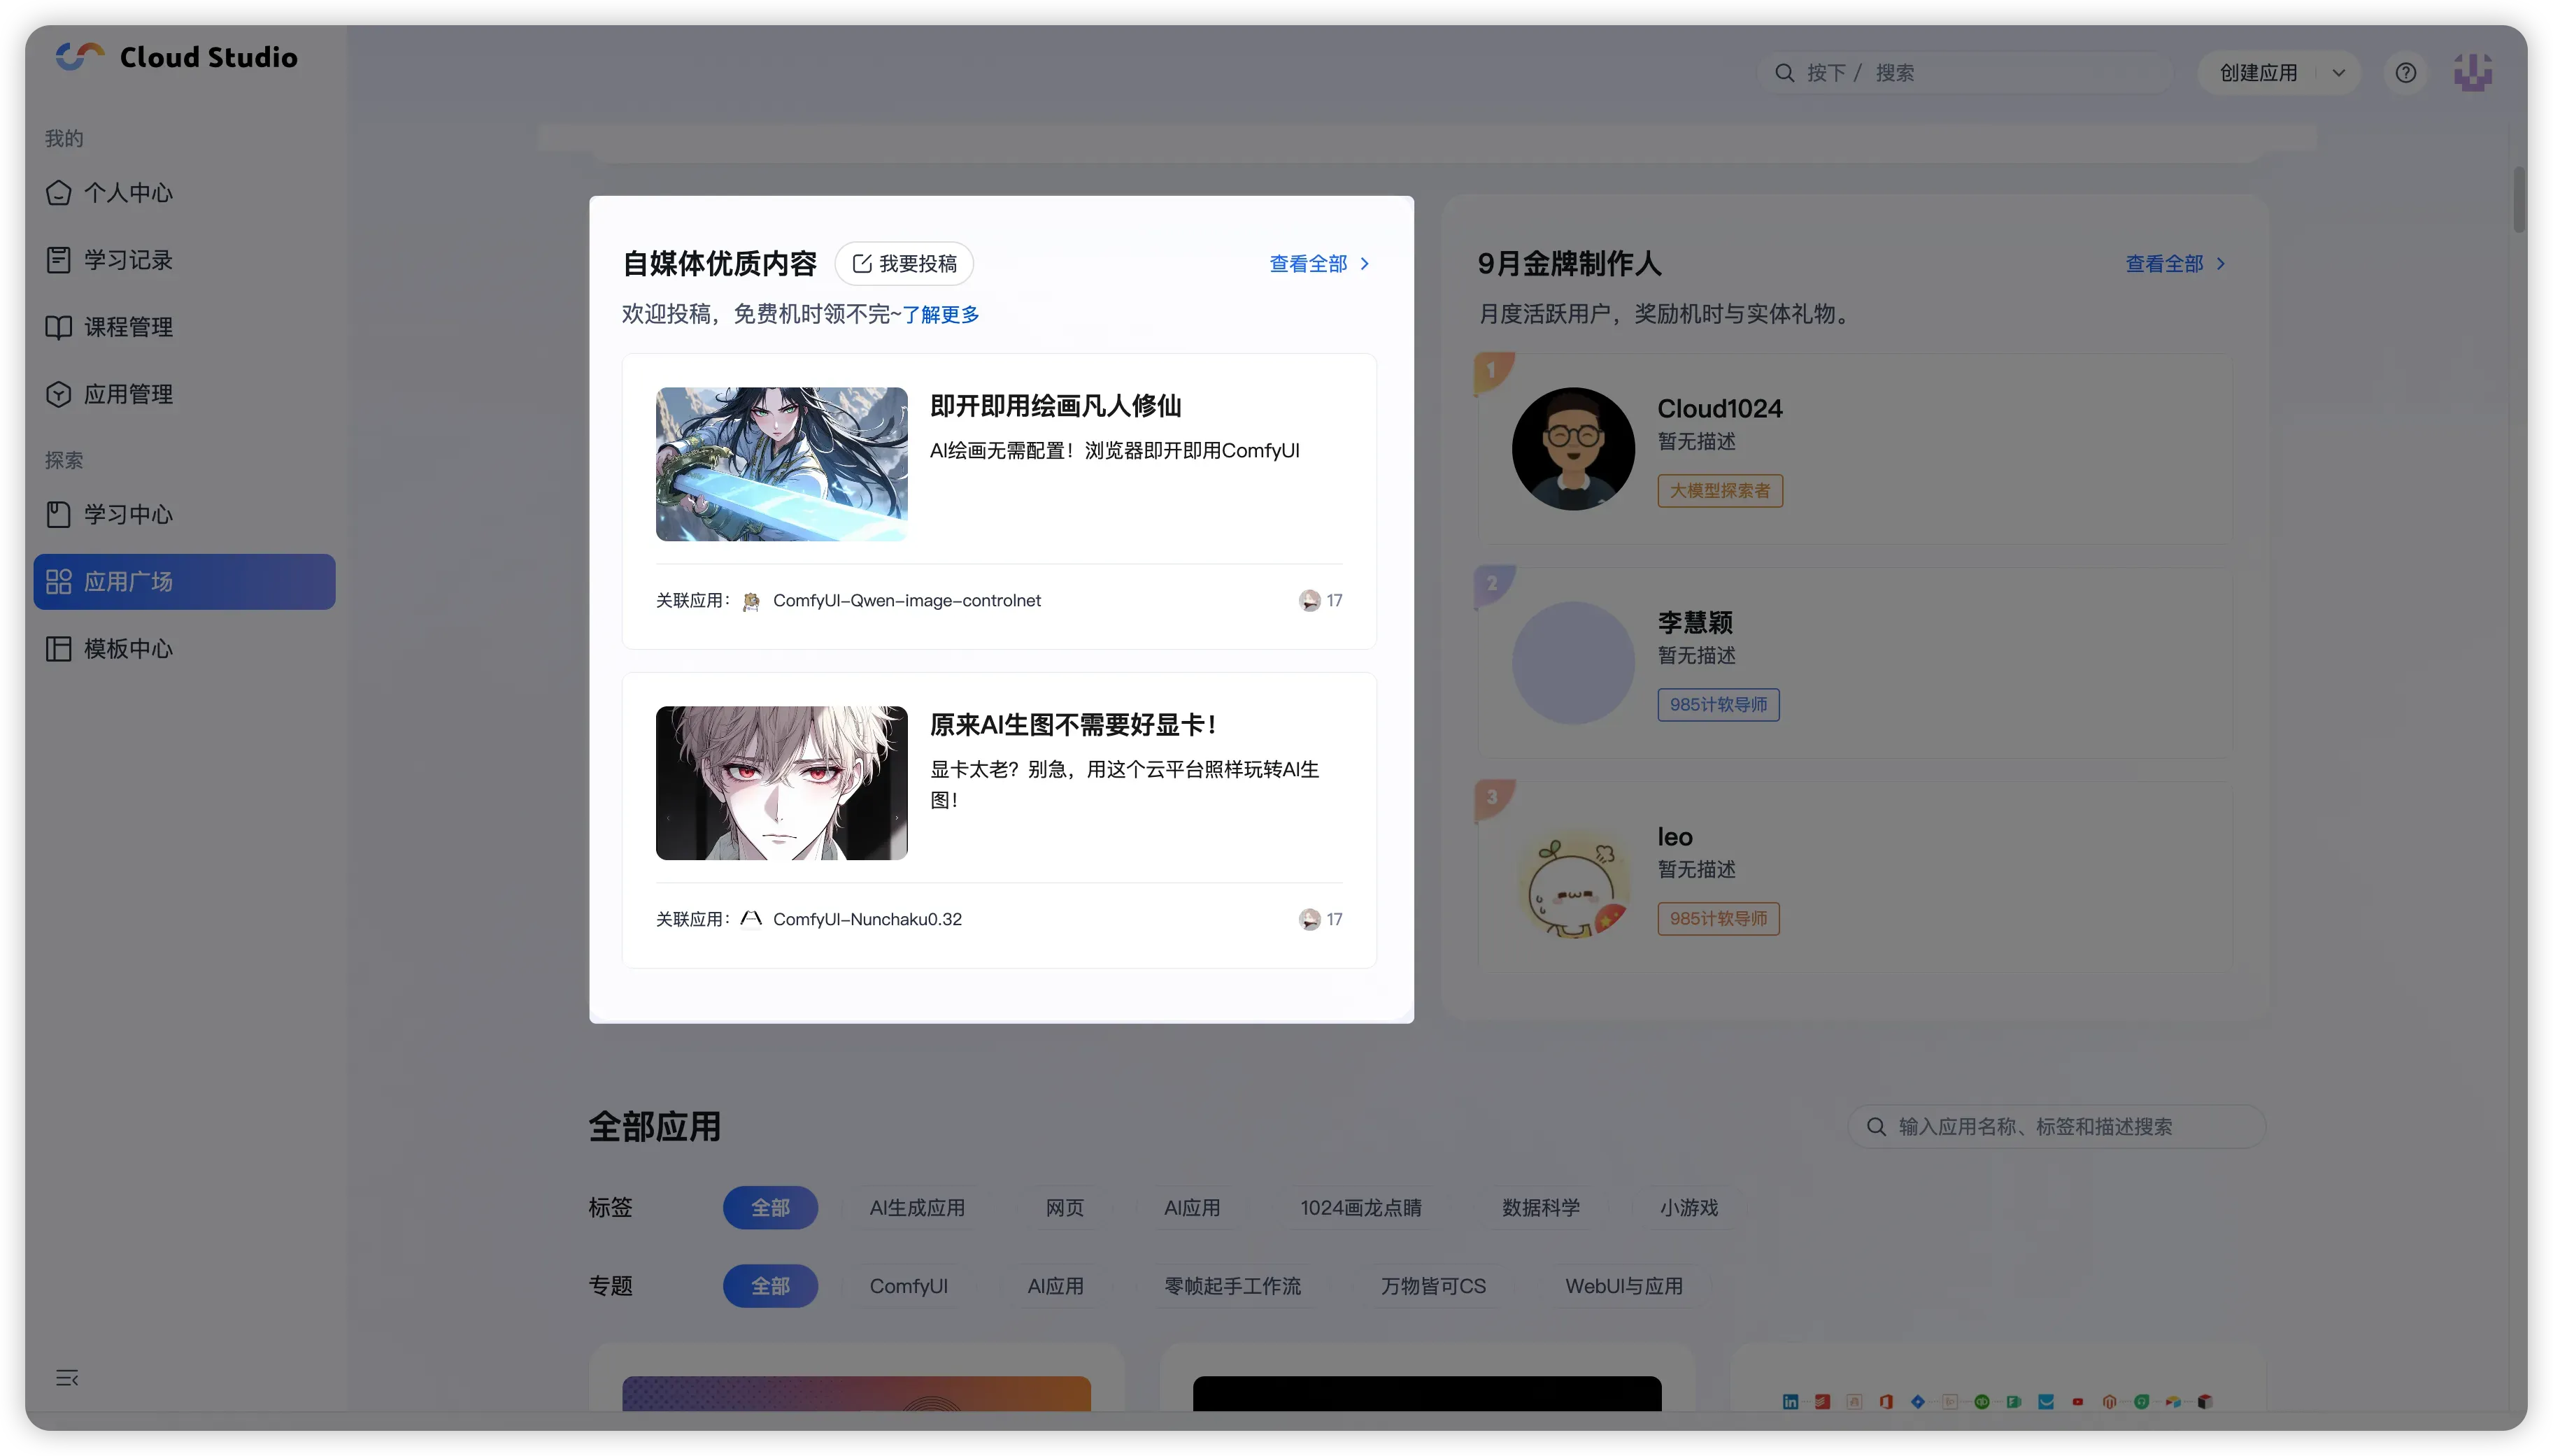Open 学习中心 in the sidebar

[127, 515]
